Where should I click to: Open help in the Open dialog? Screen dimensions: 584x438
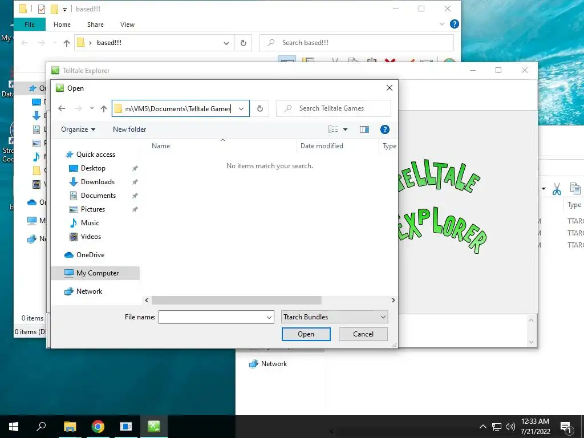point(385,129)
